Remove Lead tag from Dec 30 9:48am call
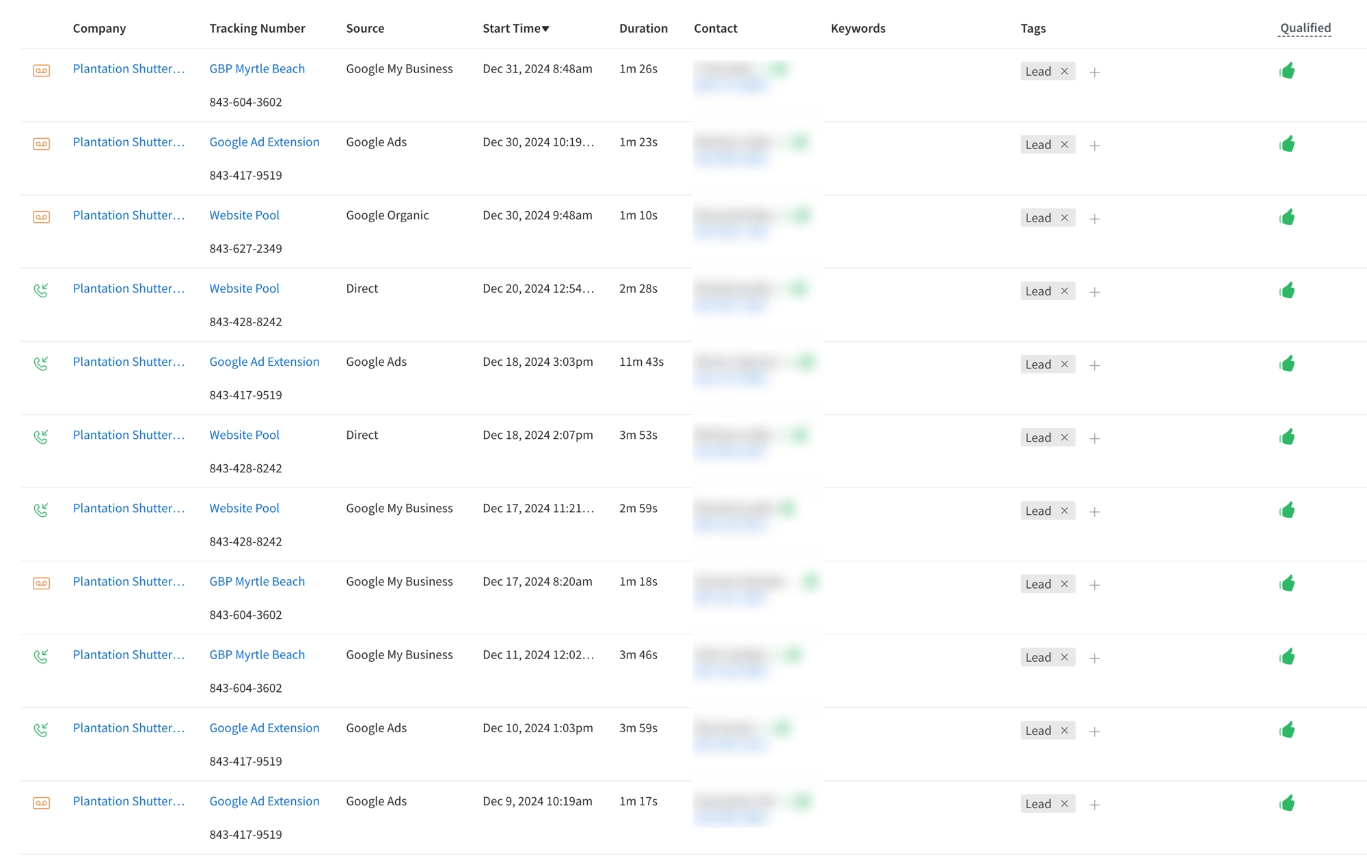This screenshot has height=856, width=1367. (x=1064, y=218)
